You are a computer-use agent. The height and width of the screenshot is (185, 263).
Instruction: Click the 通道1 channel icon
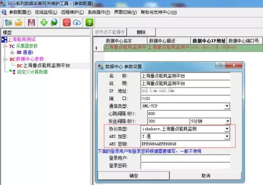coord(19,52)
